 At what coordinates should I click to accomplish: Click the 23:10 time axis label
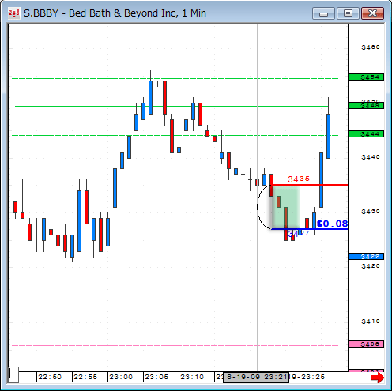click(x=192, y=377)
